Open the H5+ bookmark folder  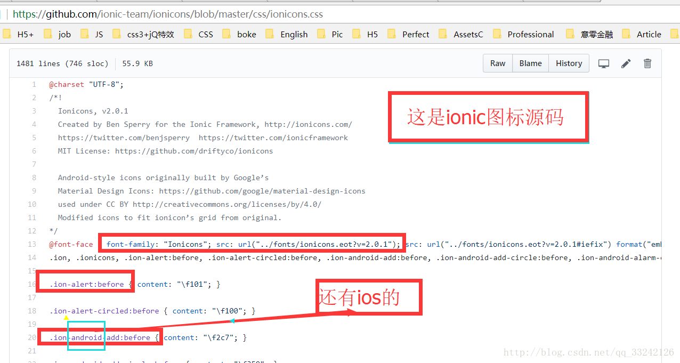(18, 34)
